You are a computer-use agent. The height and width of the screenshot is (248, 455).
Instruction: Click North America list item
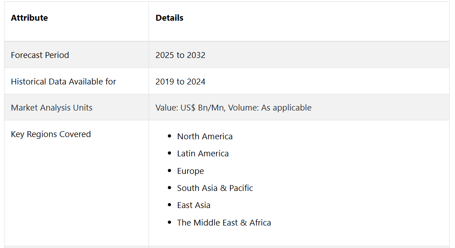(205, 137)
